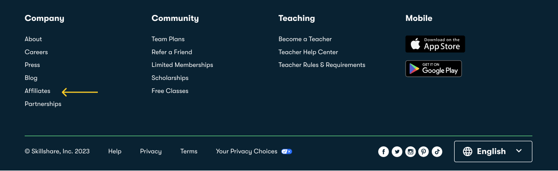Visit Teacher Rules & Requirements
The image size is (558, 171).
(322, 65)
